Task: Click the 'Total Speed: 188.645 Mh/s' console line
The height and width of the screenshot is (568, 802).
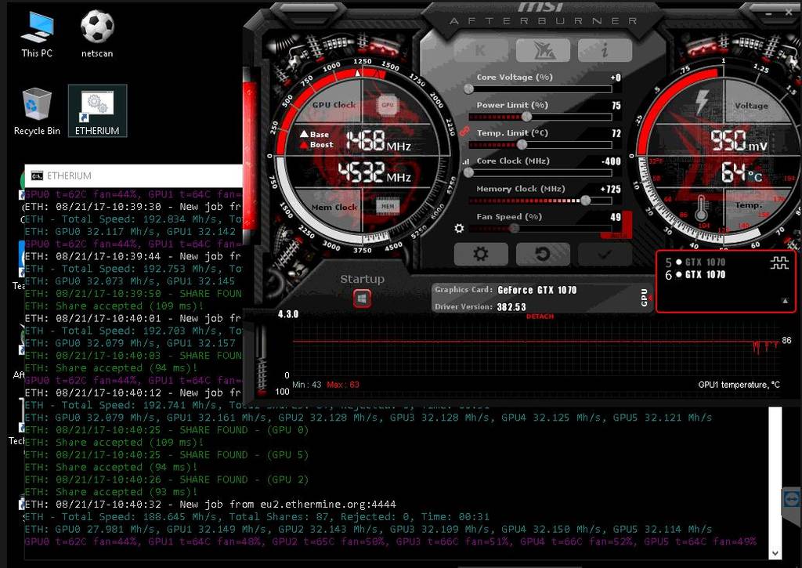Action: [x=257, y=517]
